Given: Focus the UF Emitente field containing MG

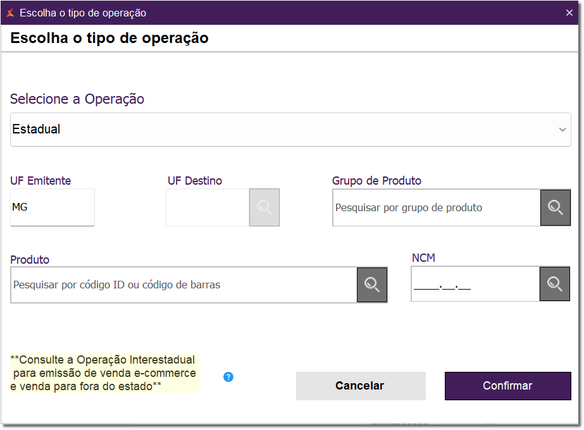Looking at the screenshot, I should (x=52, y=207).
